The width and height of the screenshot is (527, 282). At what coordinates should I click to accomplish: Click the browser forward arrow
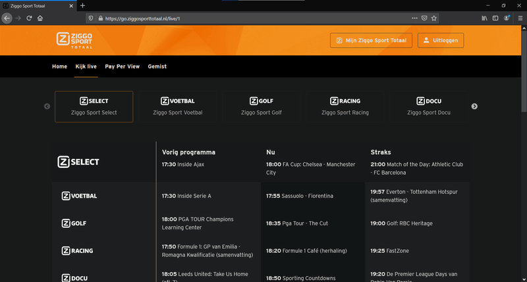coord(18,18)
